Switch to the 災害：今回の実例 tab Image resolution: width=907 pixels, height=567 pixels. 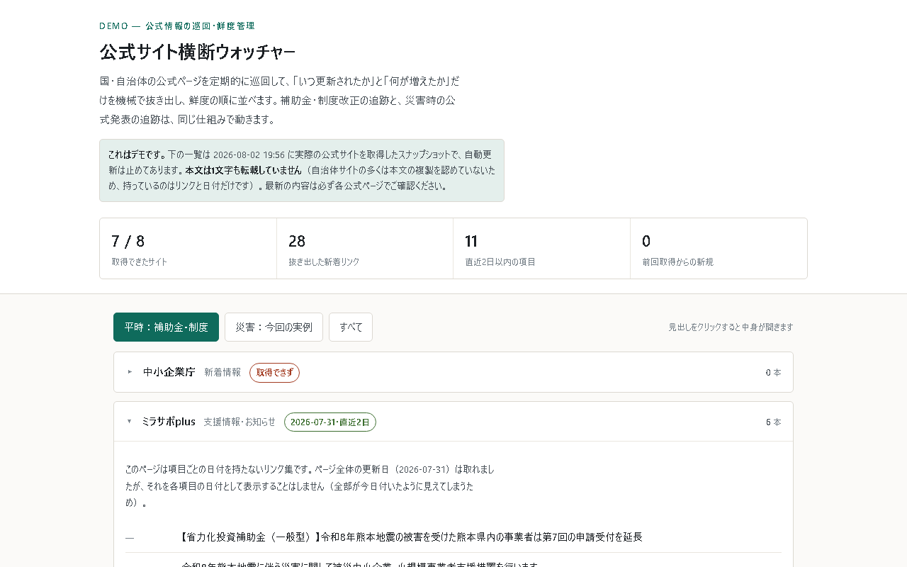tap(274, 327)
